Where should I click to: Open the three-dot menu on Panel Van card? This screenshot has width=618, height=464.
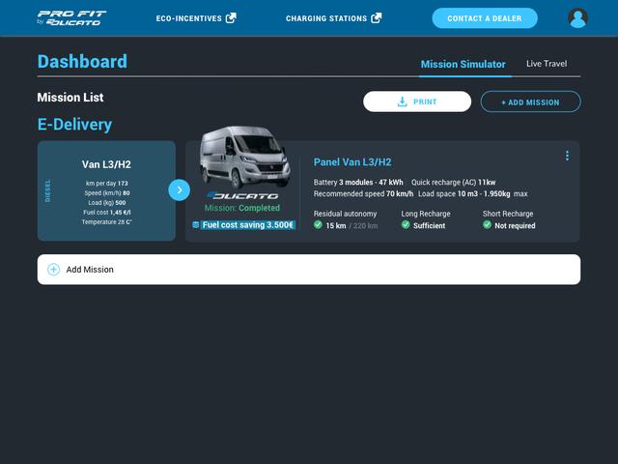click(x=567, y=156)
